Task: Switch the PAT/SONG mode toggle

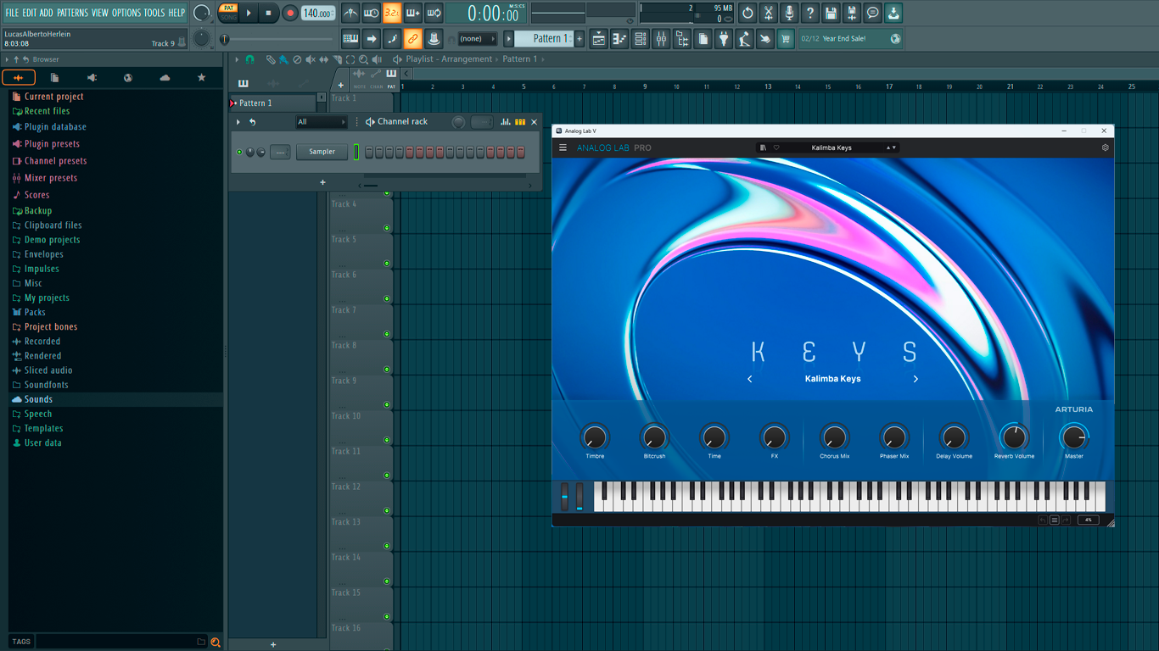Action: click(228, 13)
